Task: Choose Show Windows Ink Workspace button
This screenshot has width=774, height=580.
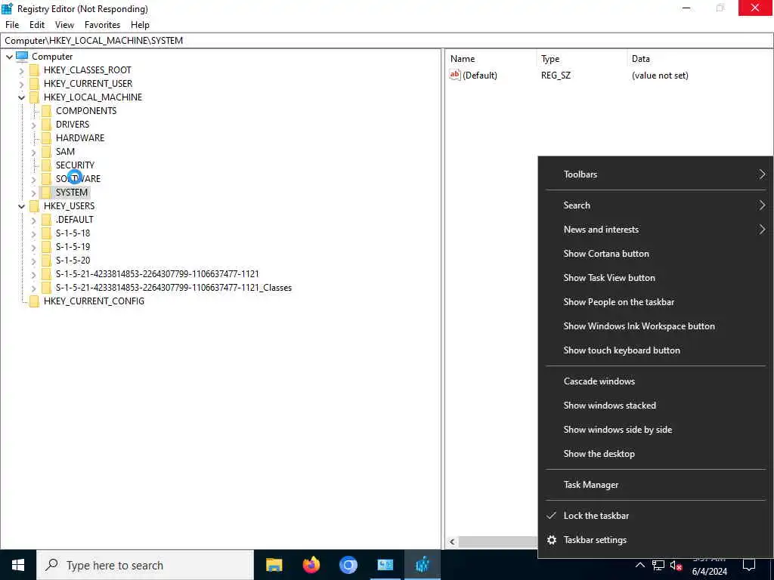Action: coord(655,326)
